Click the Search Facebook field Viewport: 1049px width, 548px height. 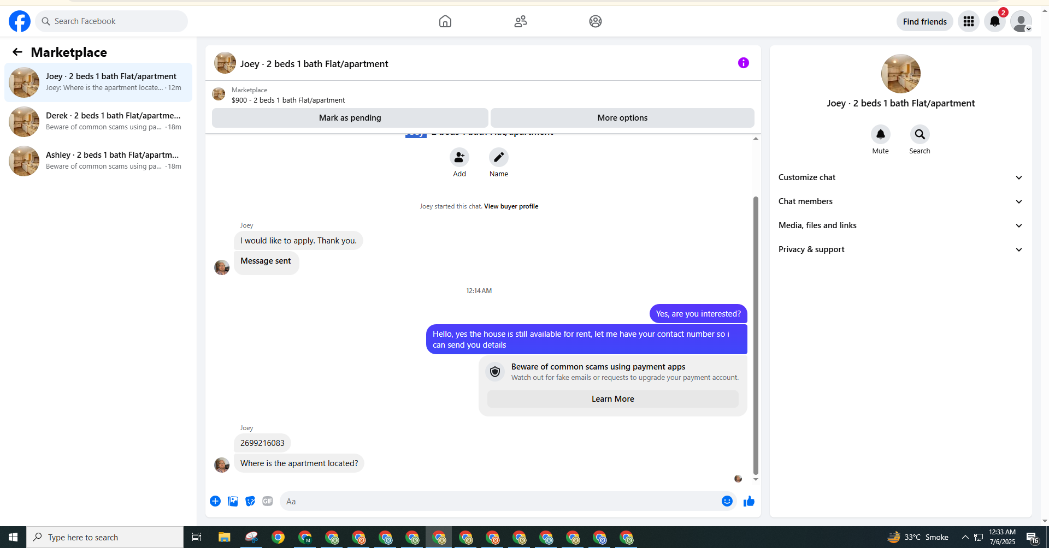click(111, 21)
